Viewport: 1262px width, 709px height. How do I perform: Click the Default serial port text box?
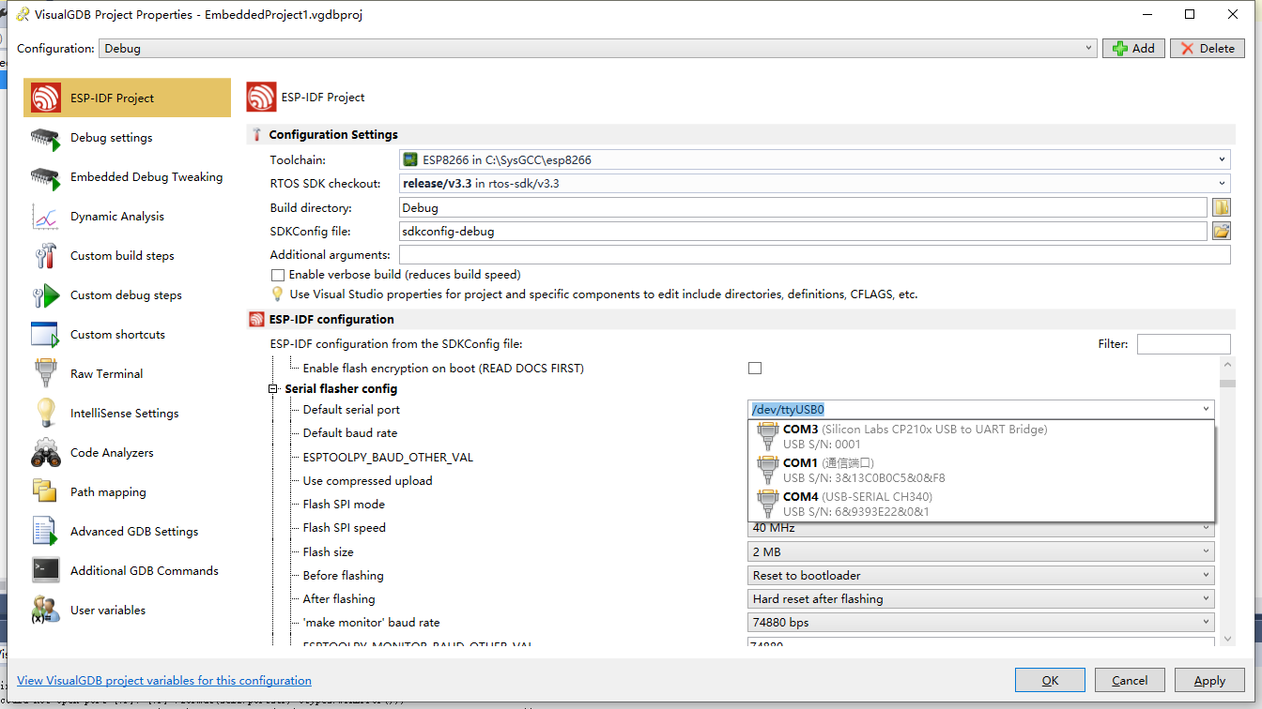click(x=973, y=410)
